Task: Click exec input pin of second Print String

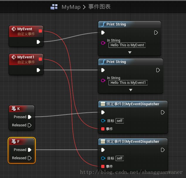Action: click(x=103, y=70)
